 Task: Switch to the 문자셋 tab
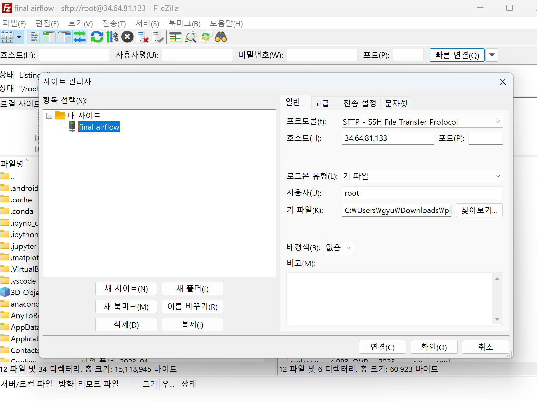tap(396, 103)
